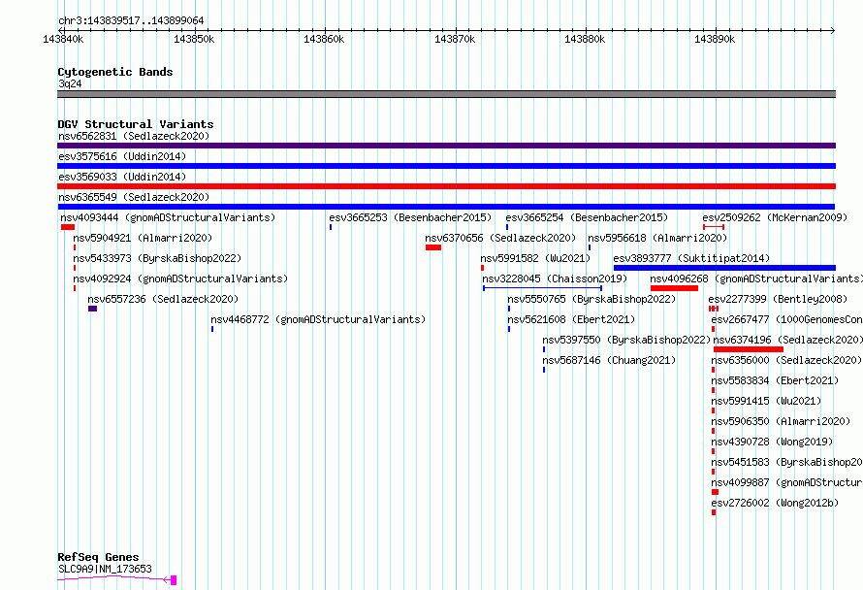
Task: Click the blue nsv3228045 range line
Action: pos(542,288)
